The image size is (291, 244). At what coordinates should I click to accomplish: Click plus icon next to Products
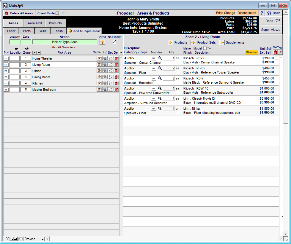pyautogui.click(x=170, y=42)
